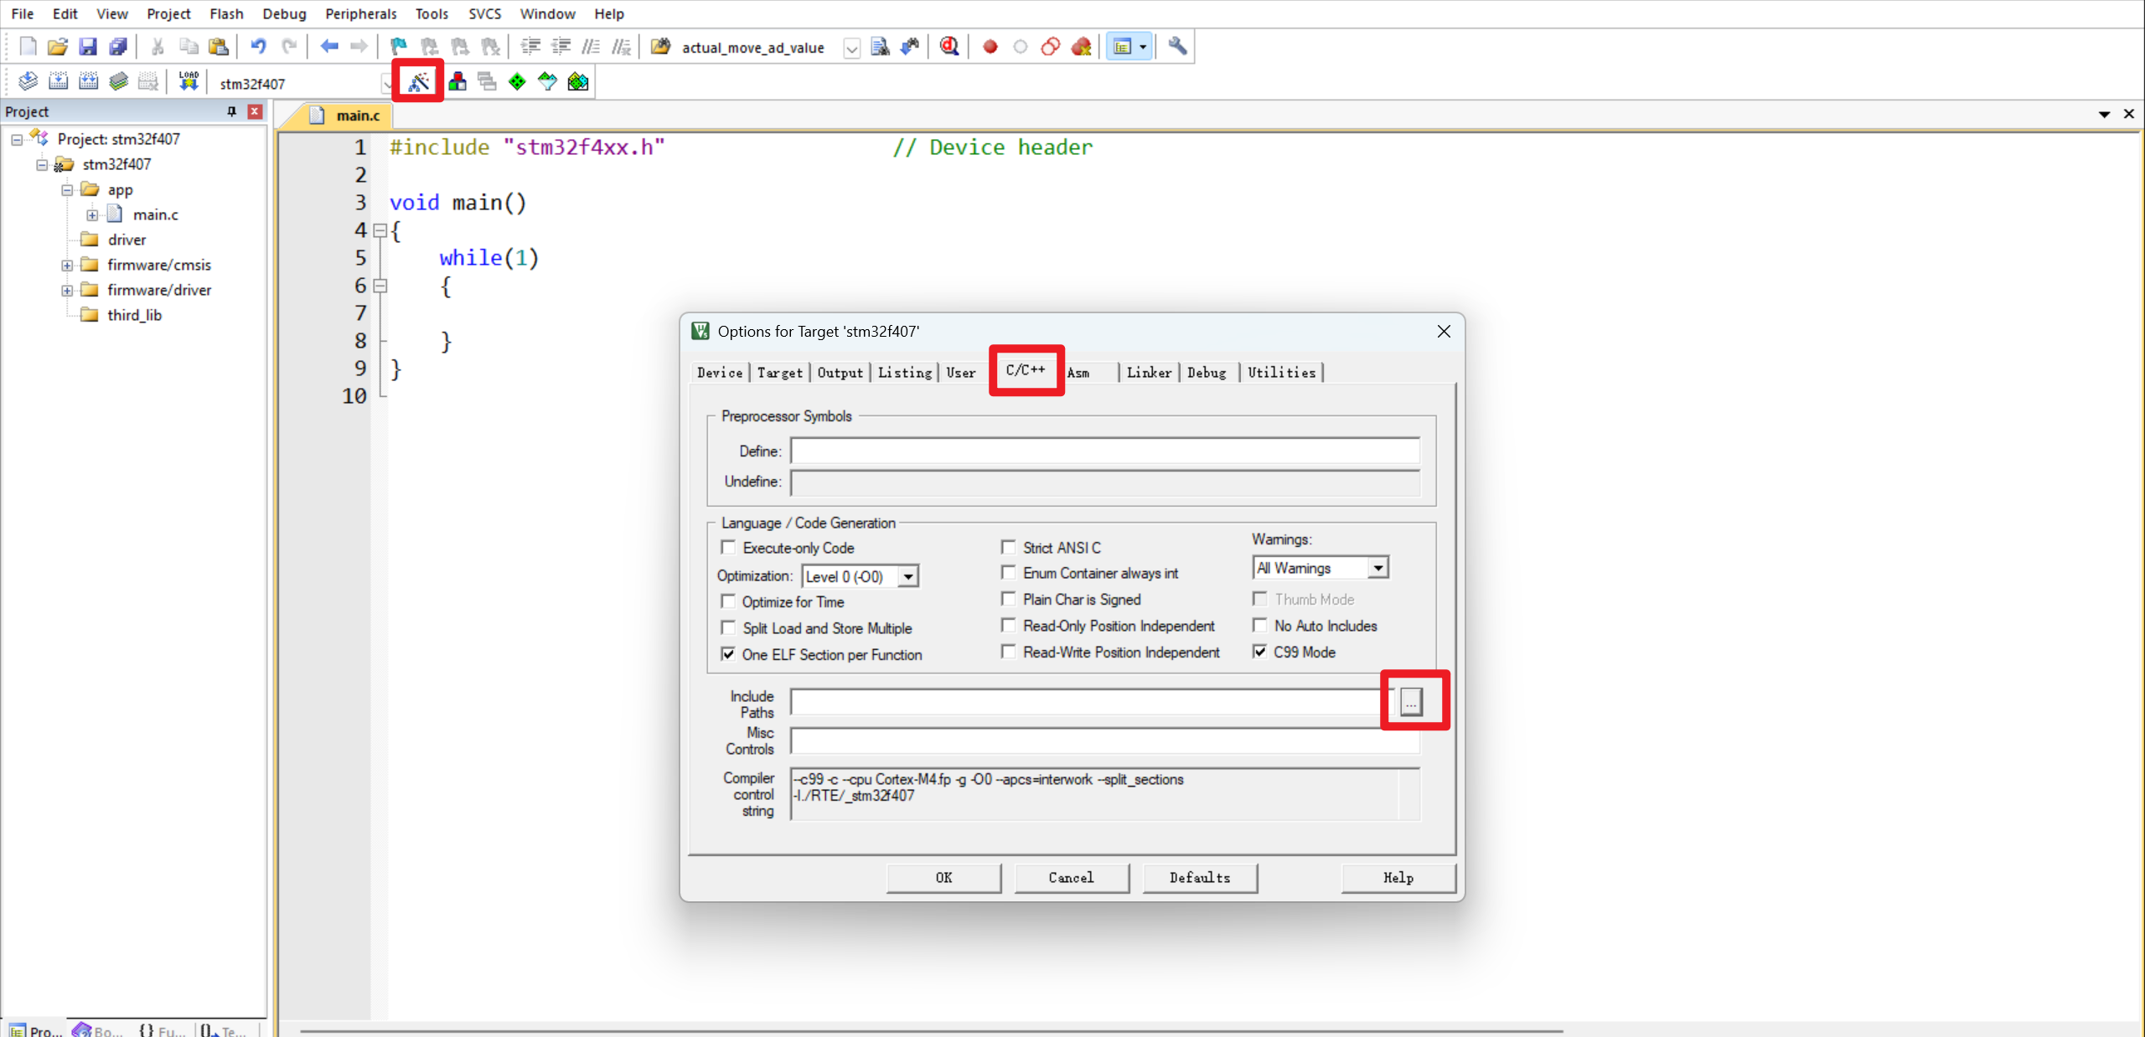Click the Defaults button
The height and width of the screenshot is (1037, 2145).
[x=1199, y=877]
